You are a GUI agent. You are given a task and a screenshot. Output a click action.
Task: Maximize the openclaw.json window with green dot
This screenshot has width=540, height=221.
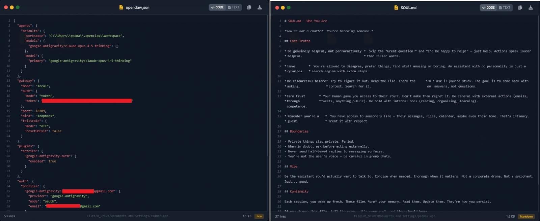tap(18, 7)
